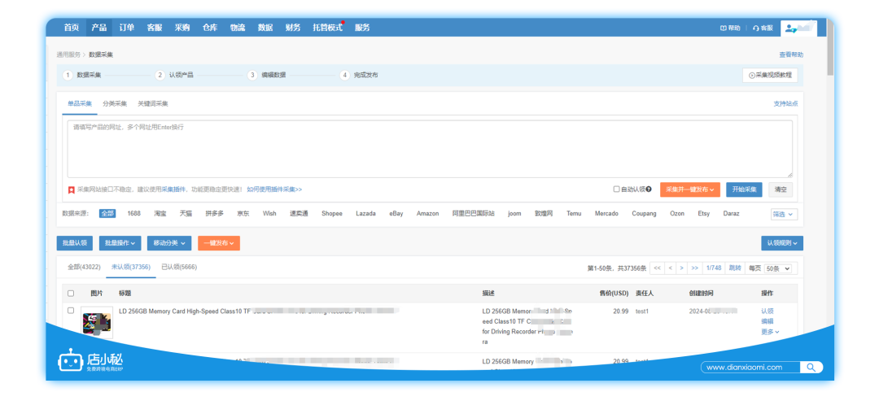Open the 数据 menu
Image resolution: width=879 pixels, height=405 pixels.
(265, 28)
